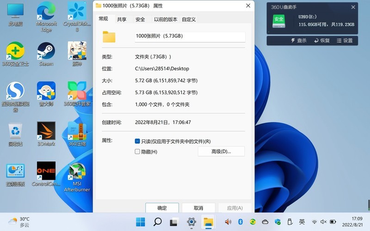This screenshot has height=231, width=370.
Task: Open Task View on the taskbar
Action: (174, 222)
